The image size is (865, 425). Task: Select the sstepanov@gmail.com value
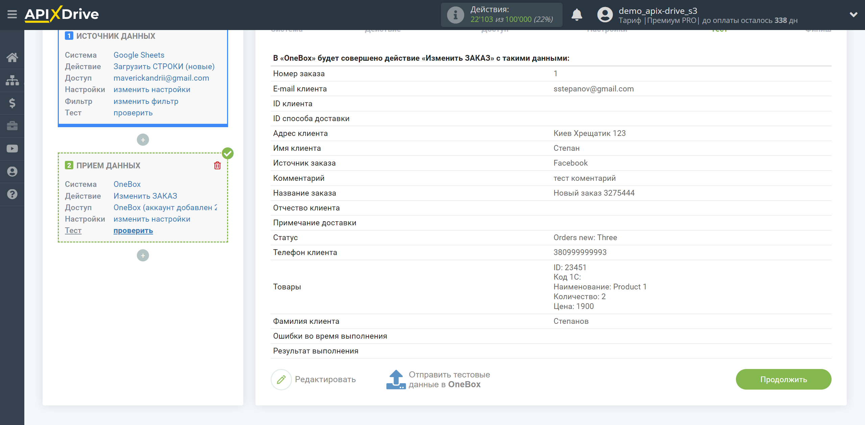(593, 89)
